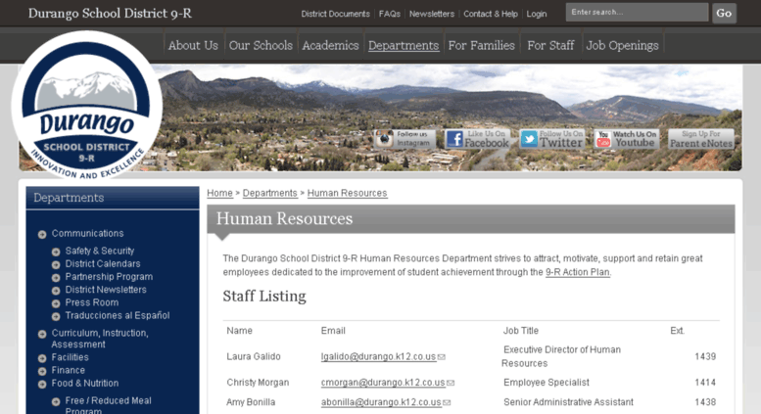Open the Finance sidebar link
The width and height of the screenshot is (761, 414).
tap(68, 370)
